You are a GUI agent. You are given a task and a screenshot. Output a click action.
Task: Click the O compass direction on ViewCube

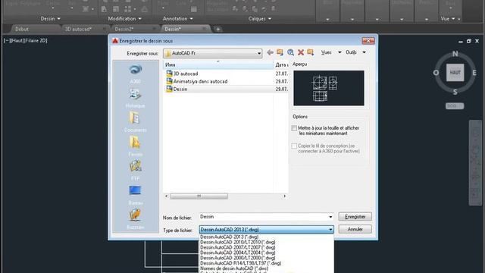click(x=436, y=73)
